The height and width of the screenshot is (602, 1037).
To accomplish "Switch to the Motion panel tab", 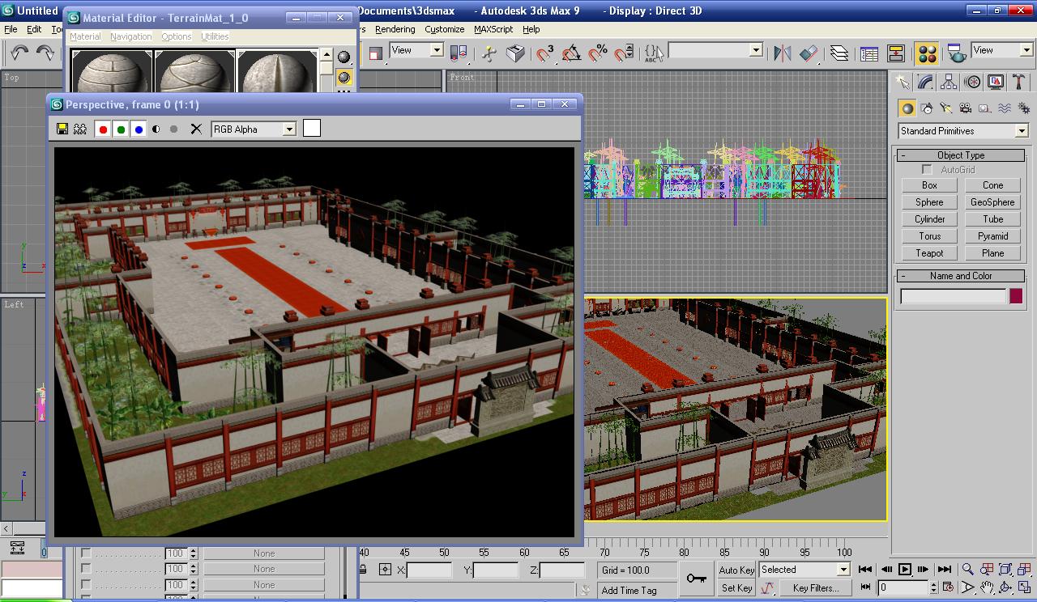I will pyautogui.click(x=972, y=83).
